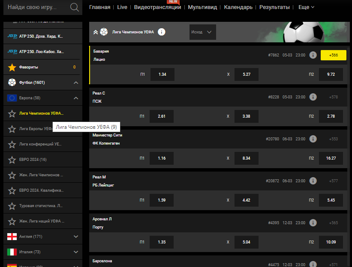Click the football icon beside Футбол (1601)
Screen dimensions: 352x267
pos(12,83)
